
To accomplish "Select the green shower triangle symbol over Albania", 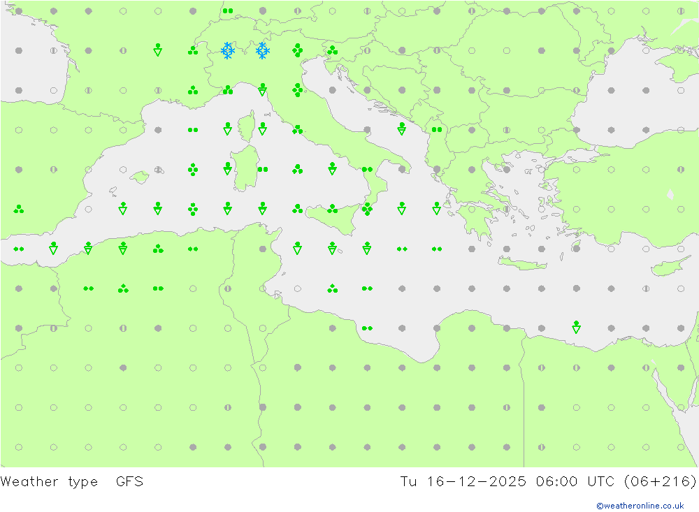I will tap(402, 129).
